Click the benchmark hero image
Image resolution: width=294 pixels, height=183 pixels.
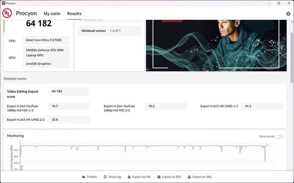click(x=216, y=45)
